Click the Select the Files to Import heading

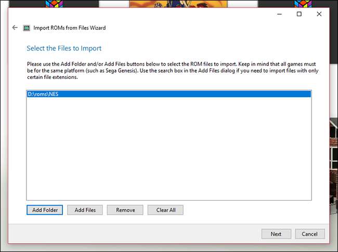[x=64, y=48]
